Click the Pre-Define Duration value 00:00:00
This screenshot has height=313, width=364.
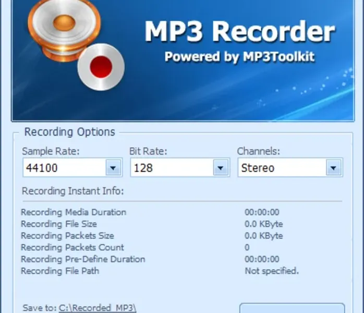tap(262, 259)
